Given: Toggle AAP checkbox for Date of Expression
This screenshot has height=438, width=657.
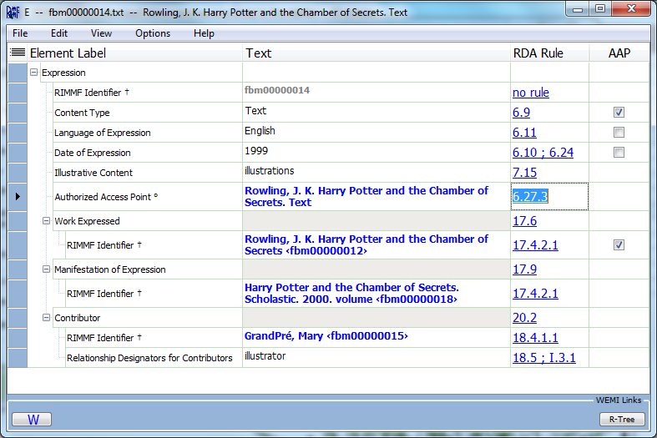Looking at the screenshot, I should (619, 153).
